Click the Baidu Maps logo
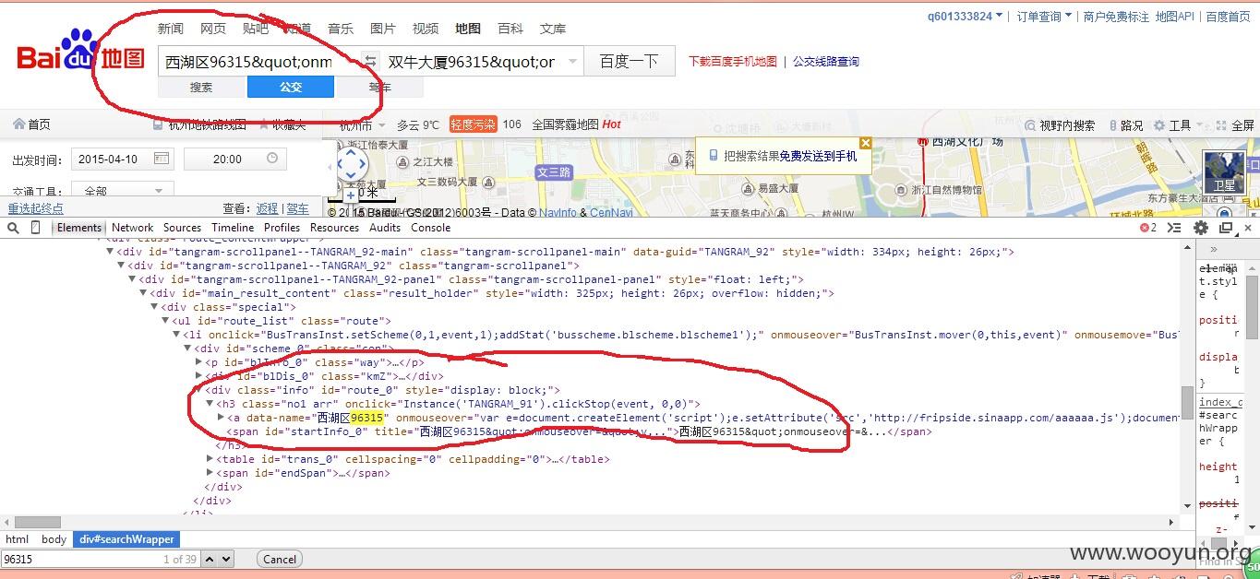1260x579 pixels. [x=80, y=52]
